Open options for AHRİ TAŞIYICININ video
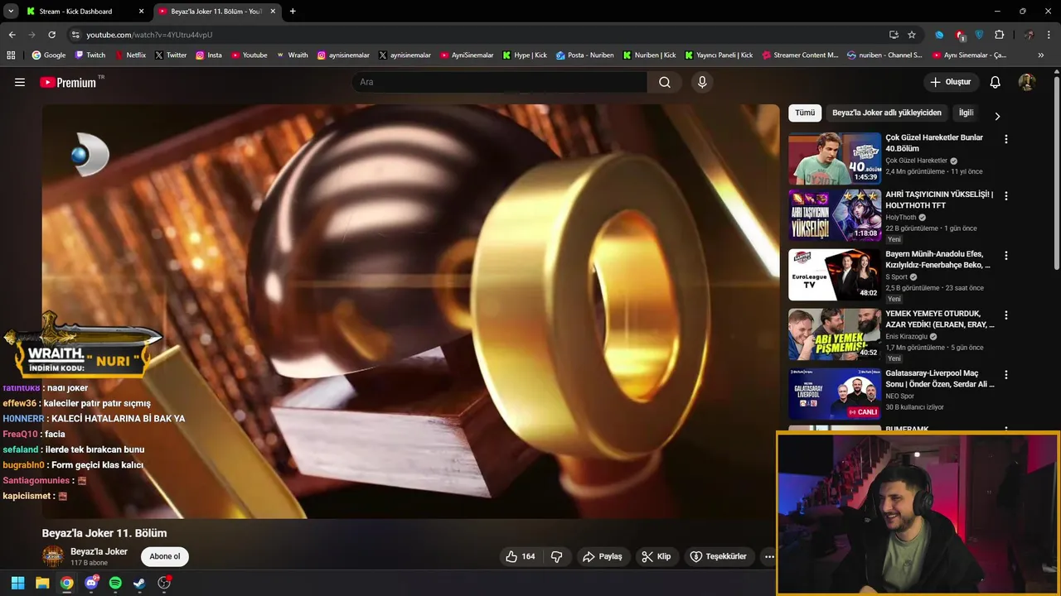 pyautogui.click(x=1006, y=196)
